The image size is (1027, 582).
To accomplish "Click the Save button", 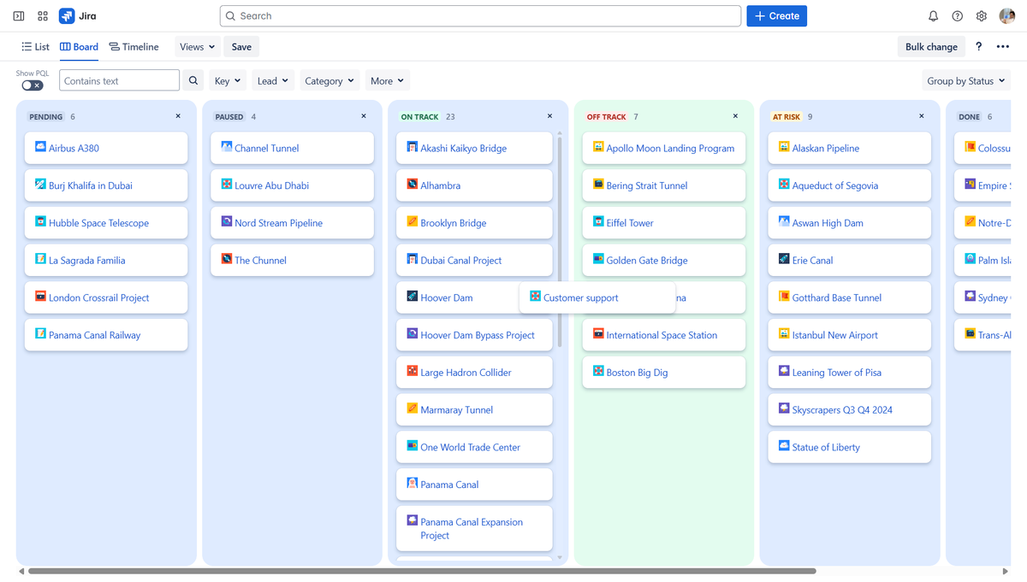I will pyautogui.click(x=241, y=47).
